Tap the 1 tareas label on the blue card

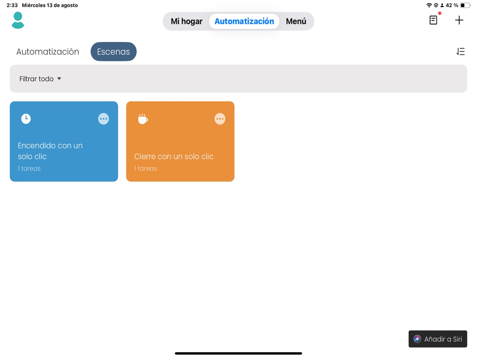pyautogui.click(x=29, y=169)
